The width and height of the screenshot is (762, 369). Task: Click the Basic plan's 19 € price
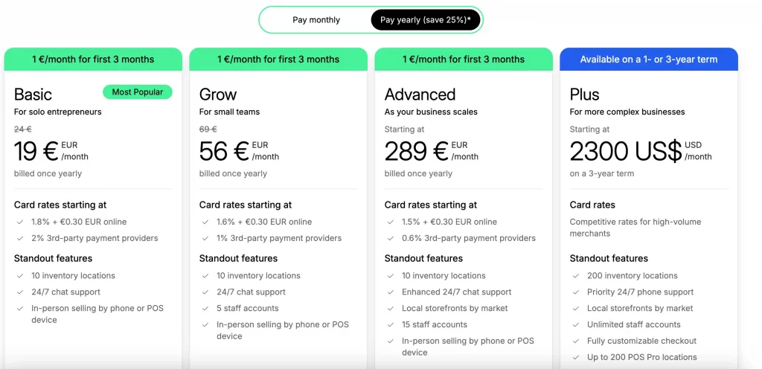click(x=36, y=151)
